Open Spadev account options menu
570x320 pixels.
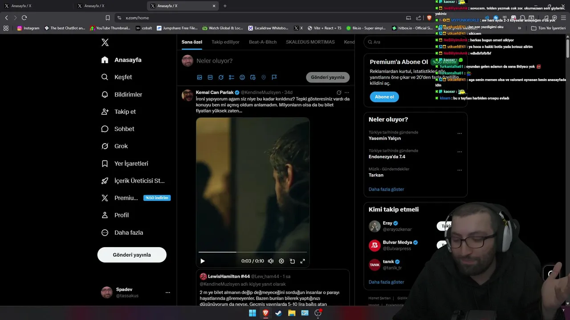pyautogui.click(x=168, y=292)
